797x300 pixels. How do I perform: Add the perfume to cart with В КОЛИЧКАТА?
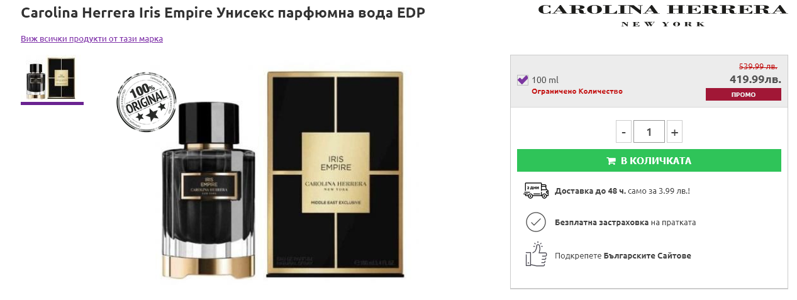[649, 160]
